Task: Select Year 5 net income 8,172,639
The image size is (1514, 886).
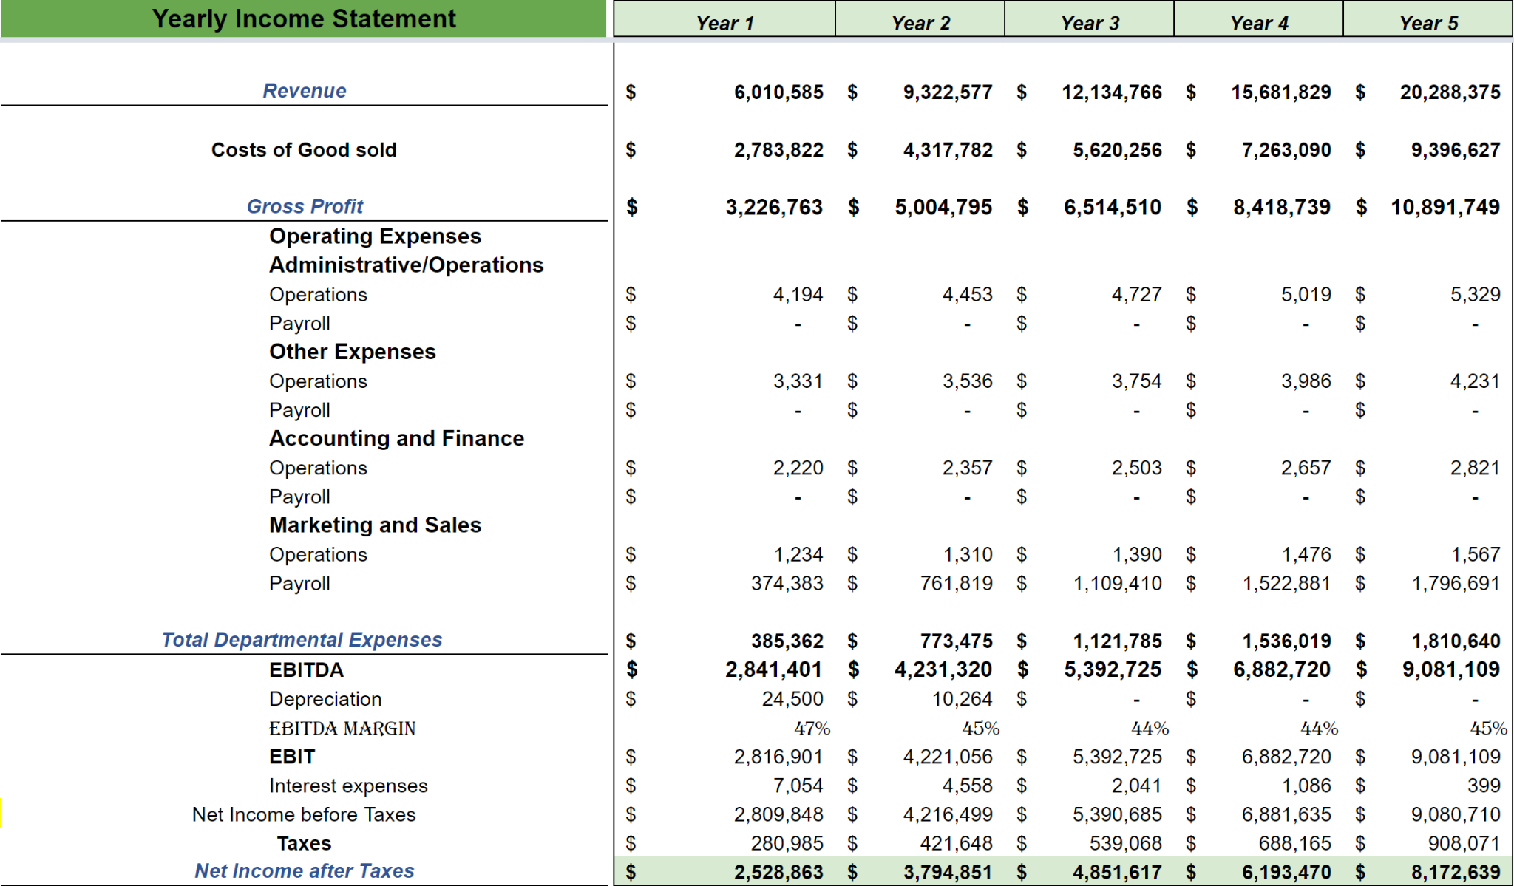Action: click(1456, 872)
